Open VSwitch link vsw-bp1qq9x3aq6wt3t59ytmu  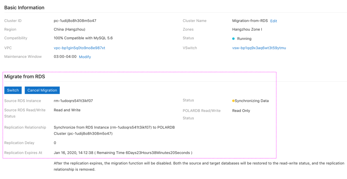pos(259,48)
